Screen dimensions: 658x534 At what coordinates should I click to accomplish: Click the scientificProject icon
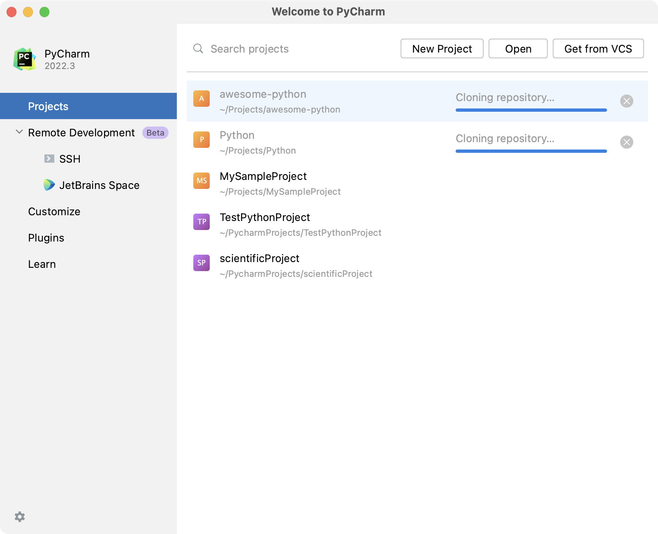201,263
